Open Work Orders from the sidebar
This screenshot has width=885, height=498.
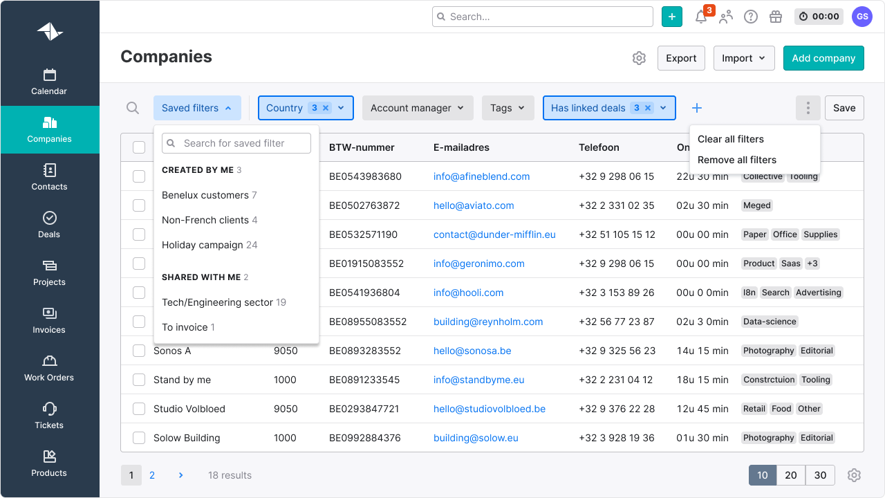point(49,368)
